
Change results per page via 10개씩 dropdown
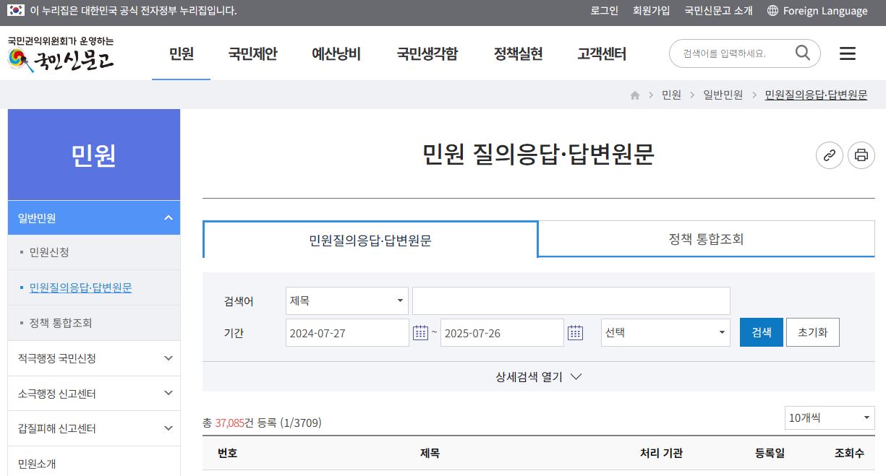(x=829, y=417)
